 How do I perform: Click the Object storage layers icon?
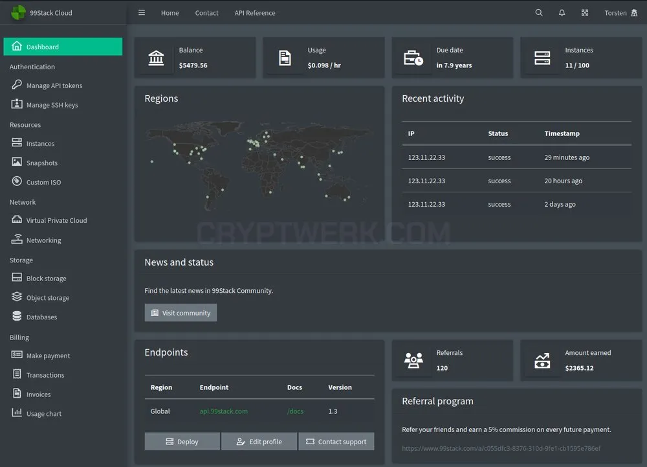tap(17, 297)
